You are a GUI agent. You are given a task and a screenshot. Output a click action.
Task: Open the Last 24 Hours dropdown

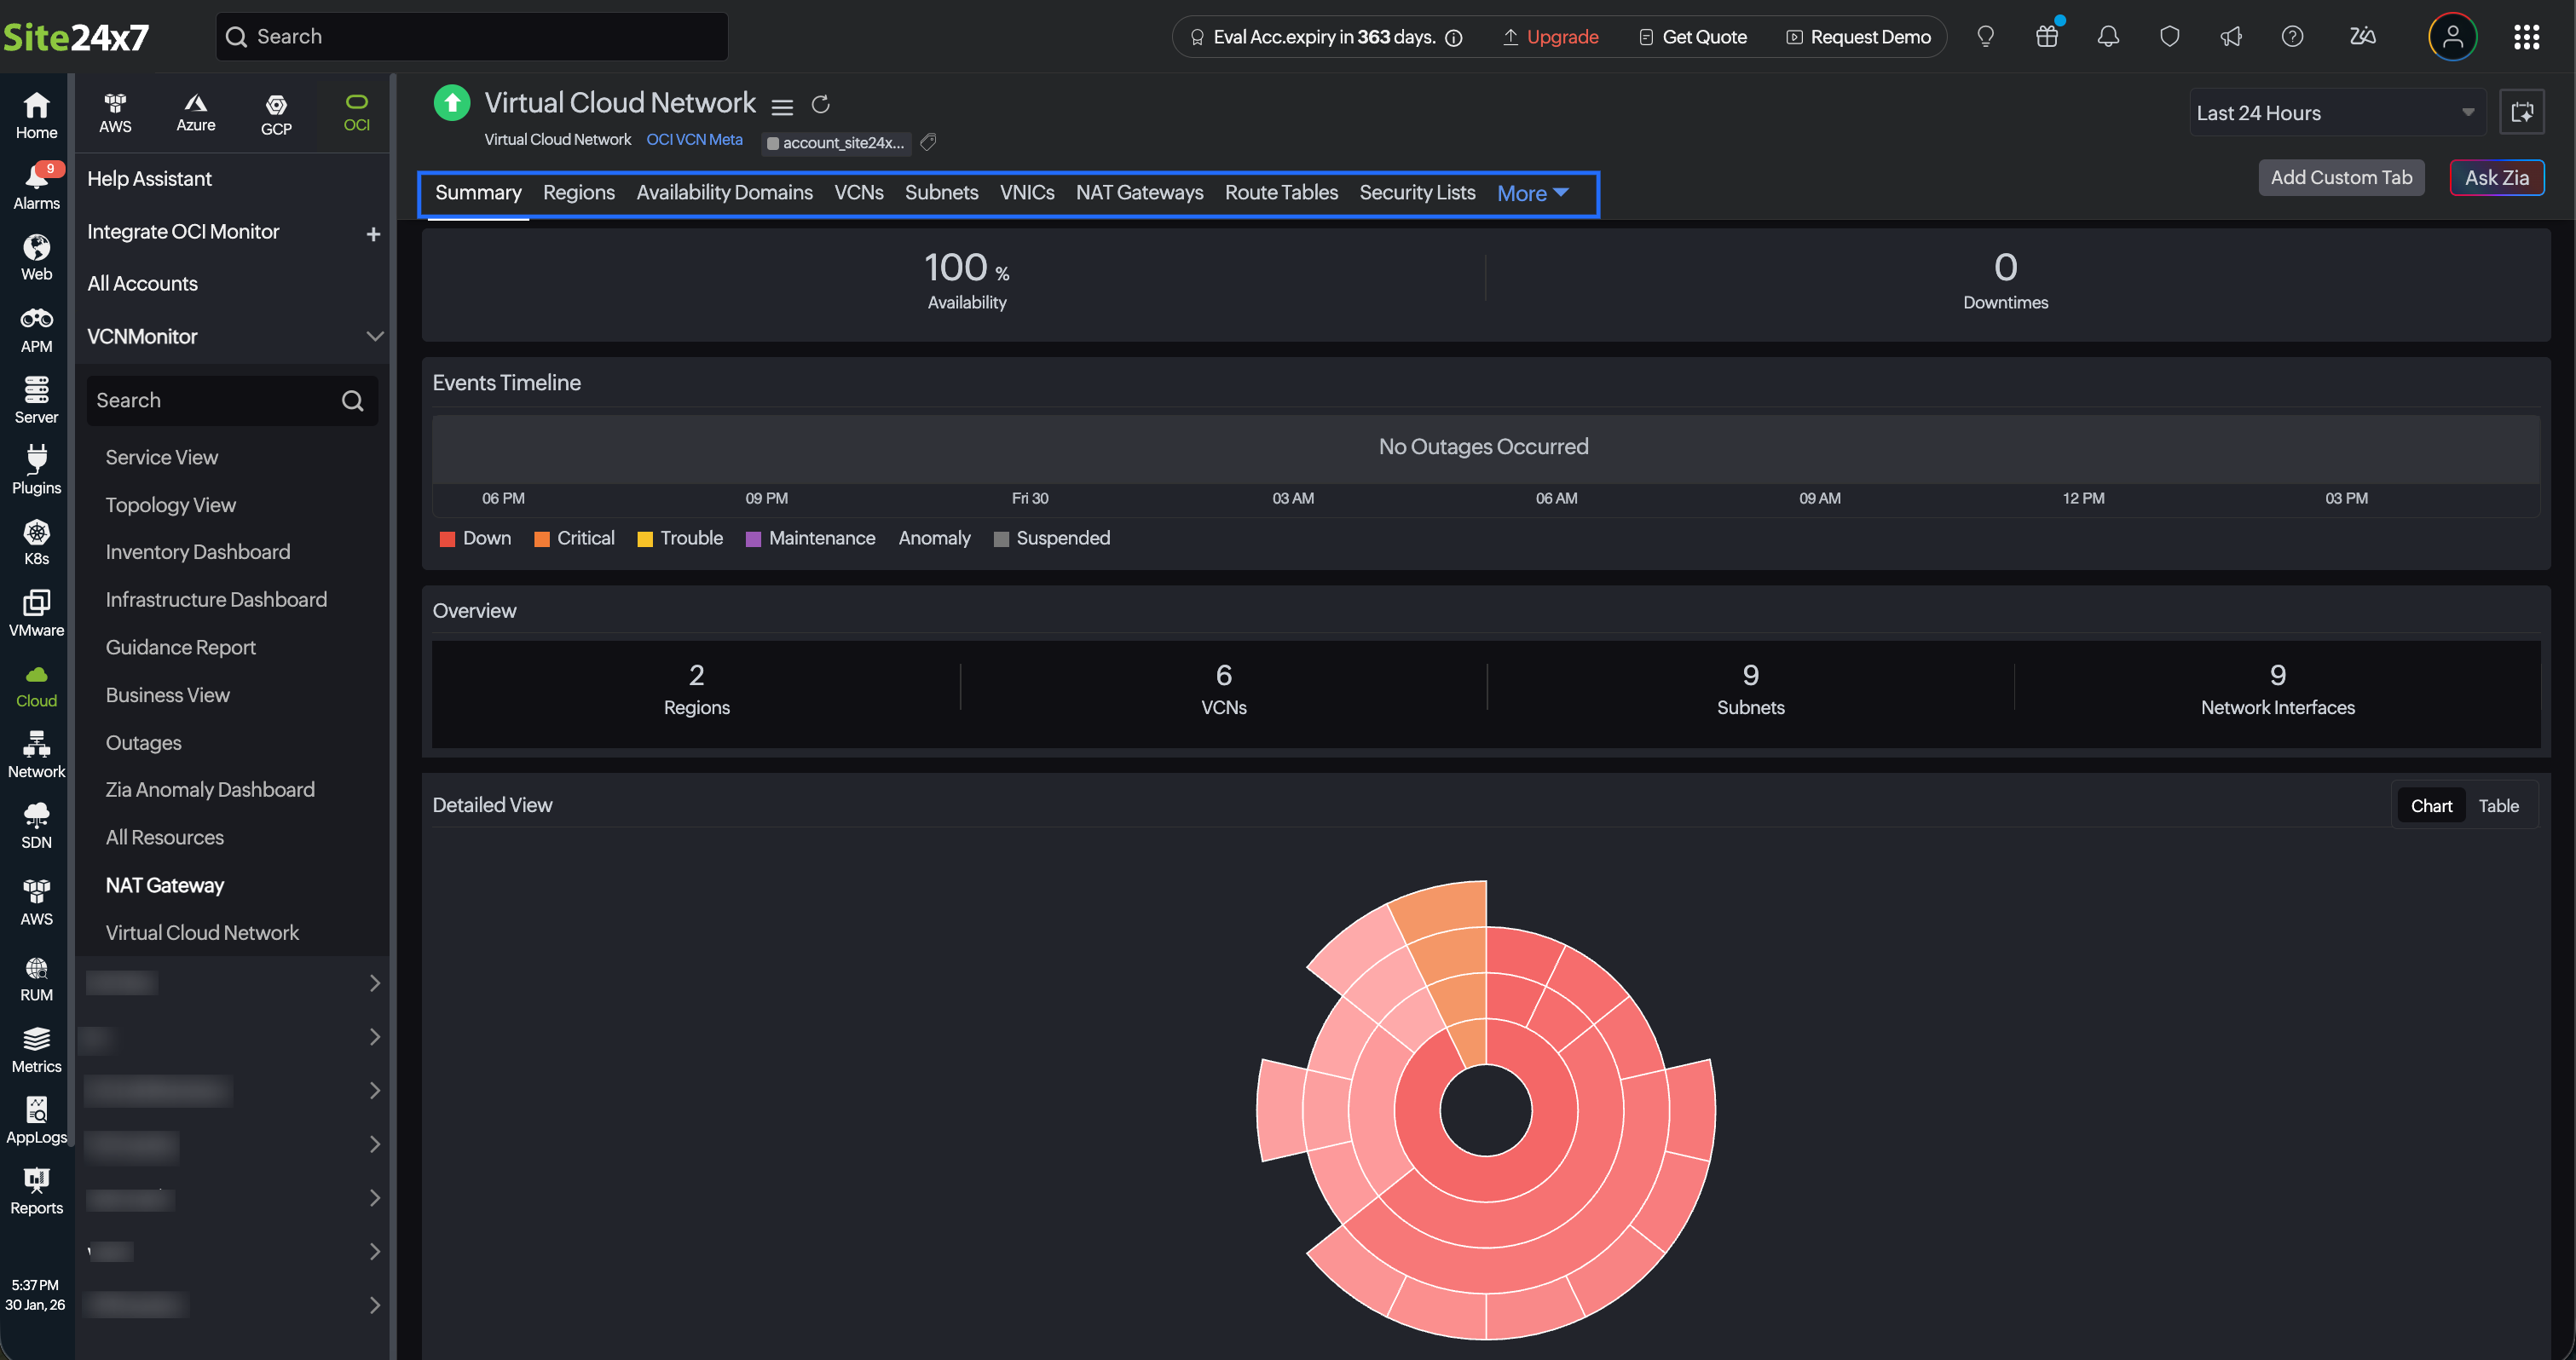click(2335, 113)
